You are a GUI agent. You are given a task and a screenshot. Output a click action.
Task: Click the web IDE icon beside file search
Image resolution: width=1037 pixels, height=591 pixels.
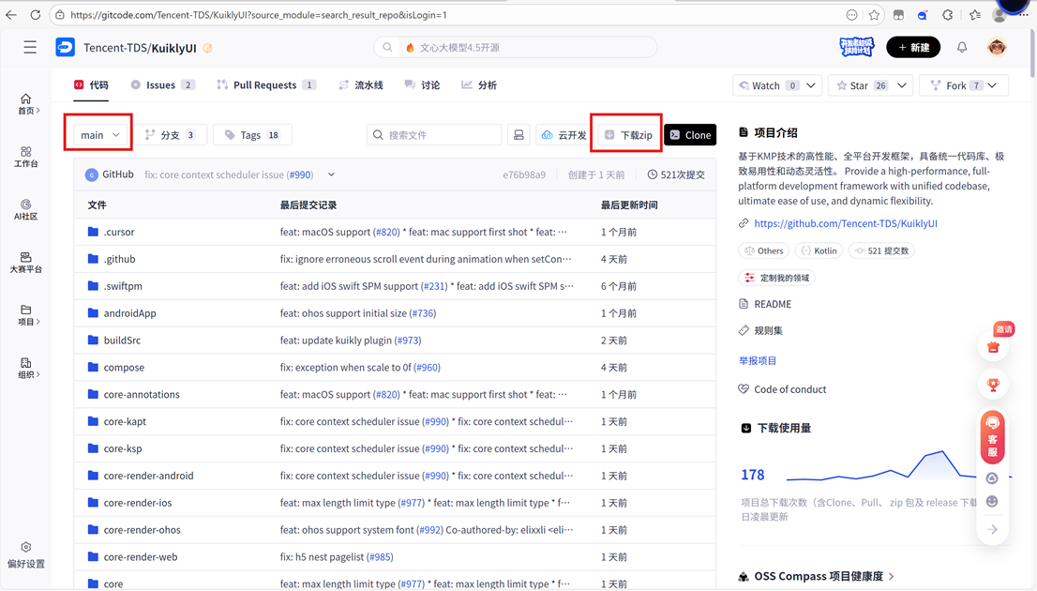pos(518,135)
